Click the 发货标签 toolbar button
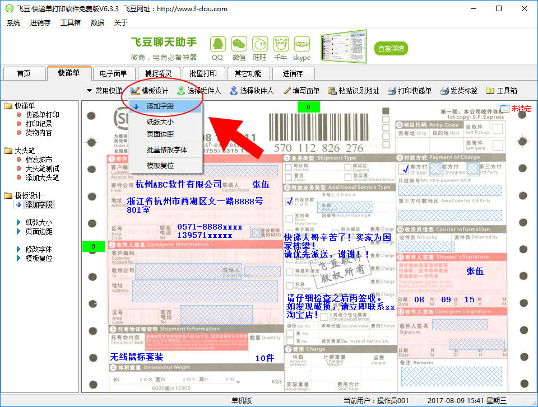538x407 pixels. (459, 91)
